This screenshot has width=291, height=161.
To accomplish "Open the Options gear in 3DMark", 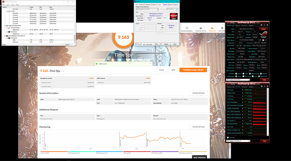I will [222, 28].
